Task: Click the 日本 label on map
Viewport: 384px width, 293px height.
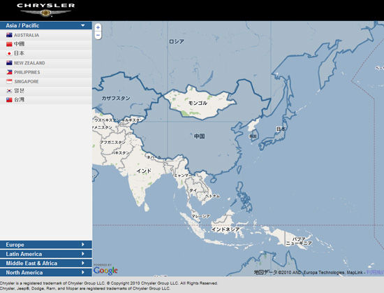Action: tap(281, 129)
